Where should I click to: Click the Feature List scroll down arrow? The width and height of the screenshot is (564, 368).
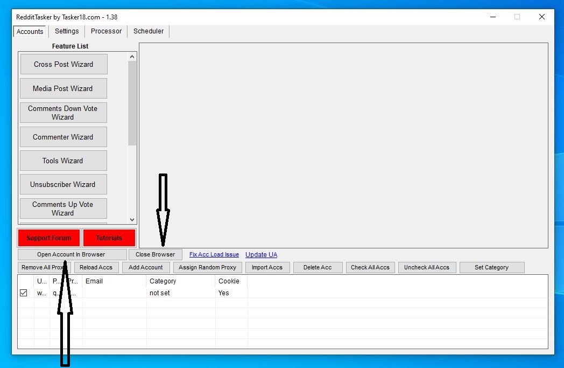pyautogui.click(x=132, y=220)
